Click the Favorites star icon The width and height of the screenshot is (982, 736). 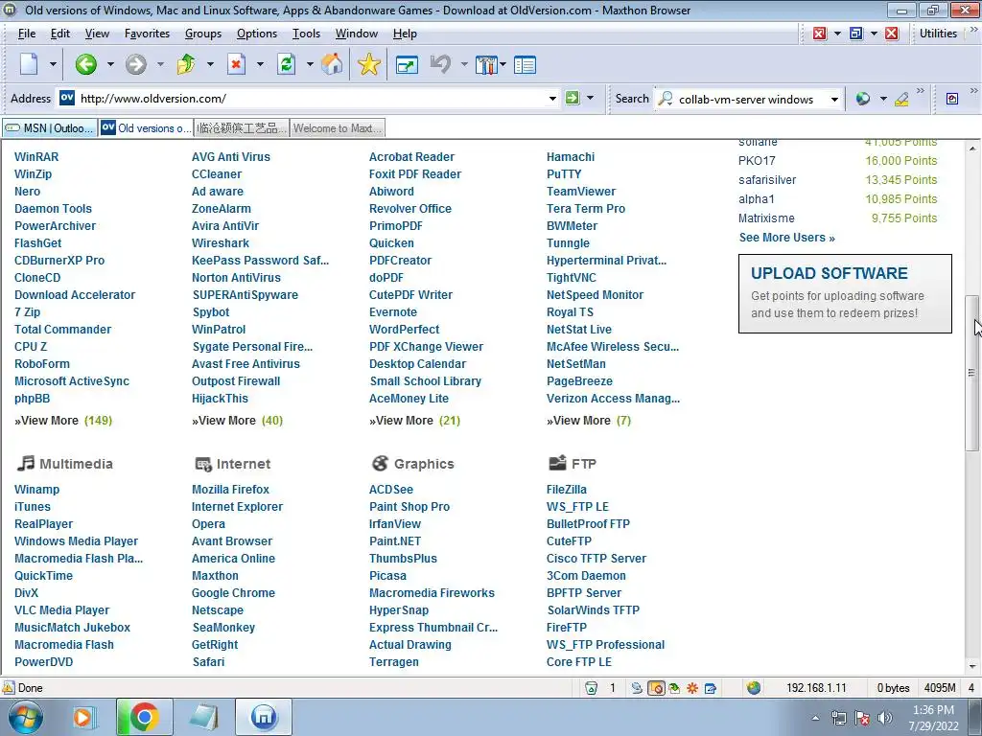(x=369, y=64)
